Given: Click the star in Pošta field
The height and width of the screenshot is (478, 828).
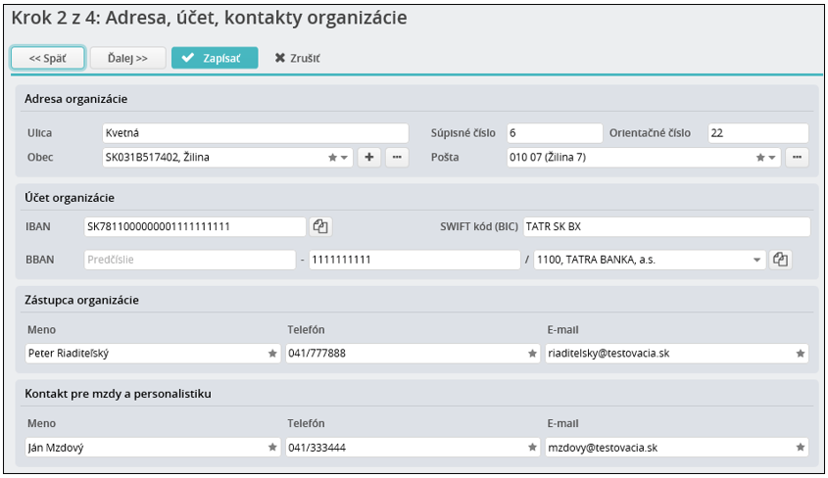Looking at the screenshot, I should (759, 158).
